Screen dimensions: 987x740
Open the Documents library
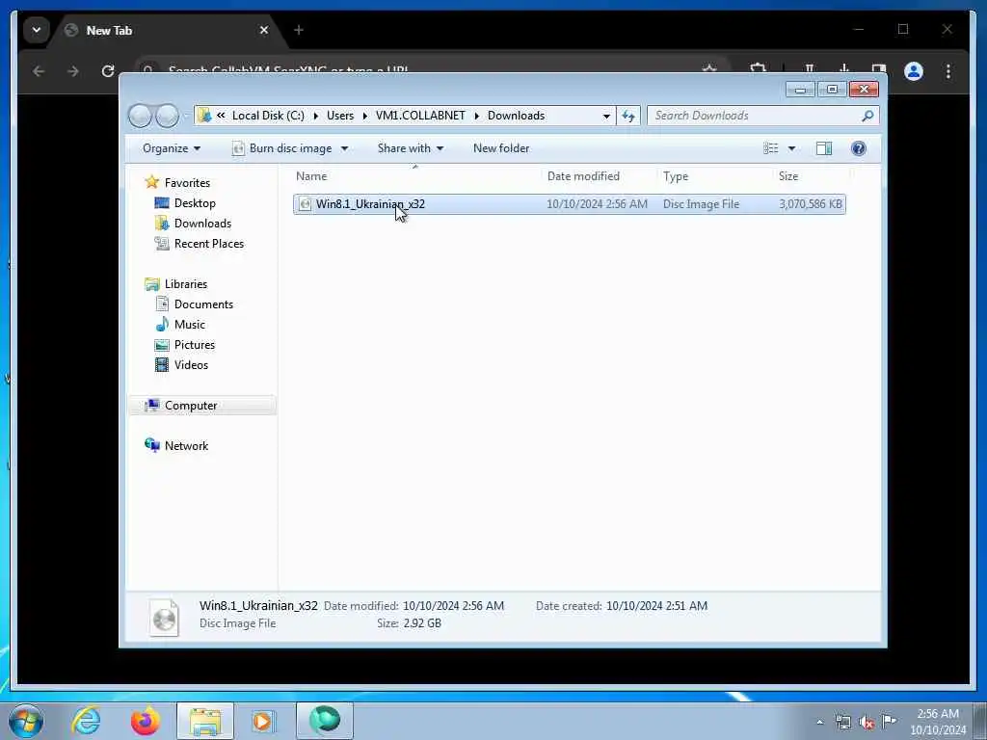(x=203, y=304)
